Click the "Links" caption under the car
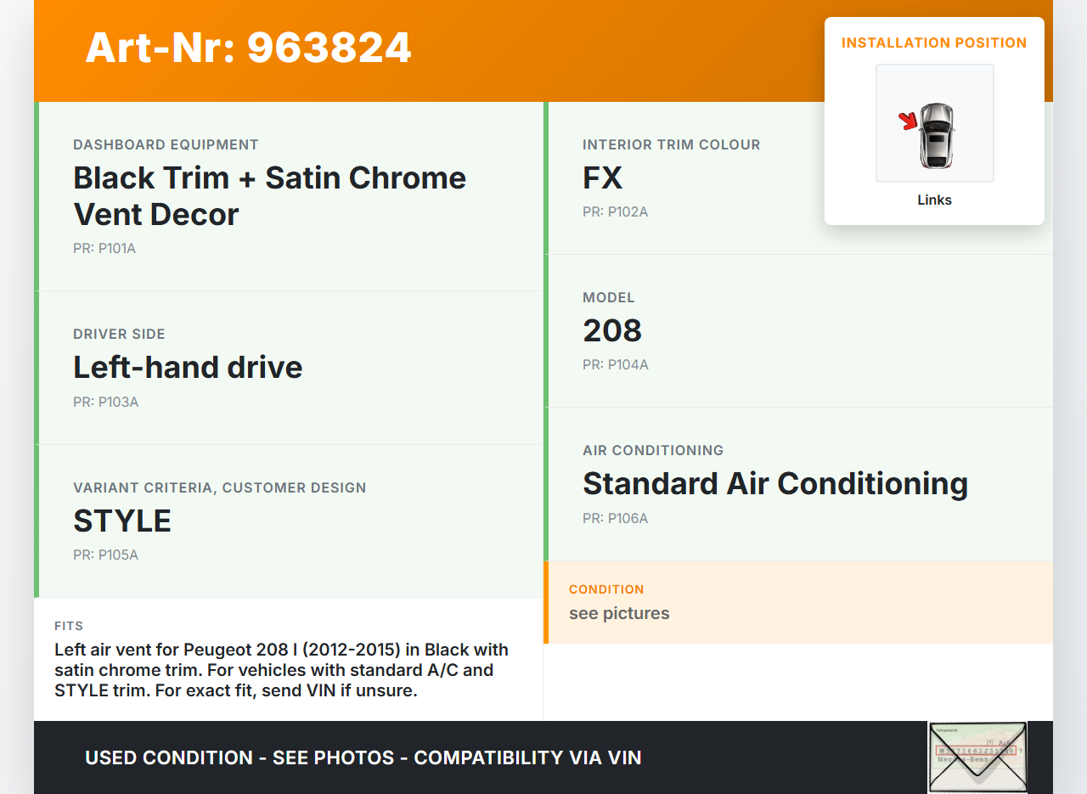1087x794 pixels. pyautogui.click(x=934, y=200)
